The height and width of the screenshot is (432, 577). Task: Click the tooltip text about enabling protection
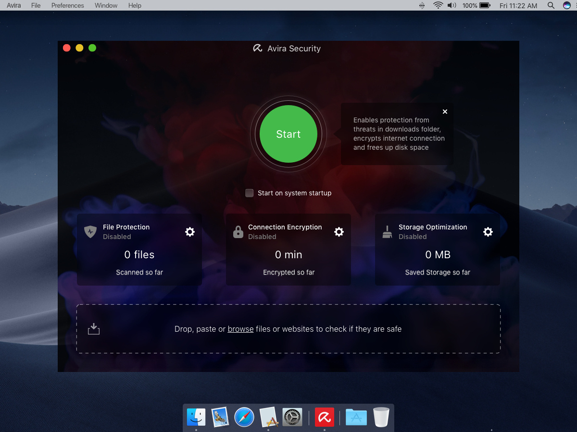[399, 134]
